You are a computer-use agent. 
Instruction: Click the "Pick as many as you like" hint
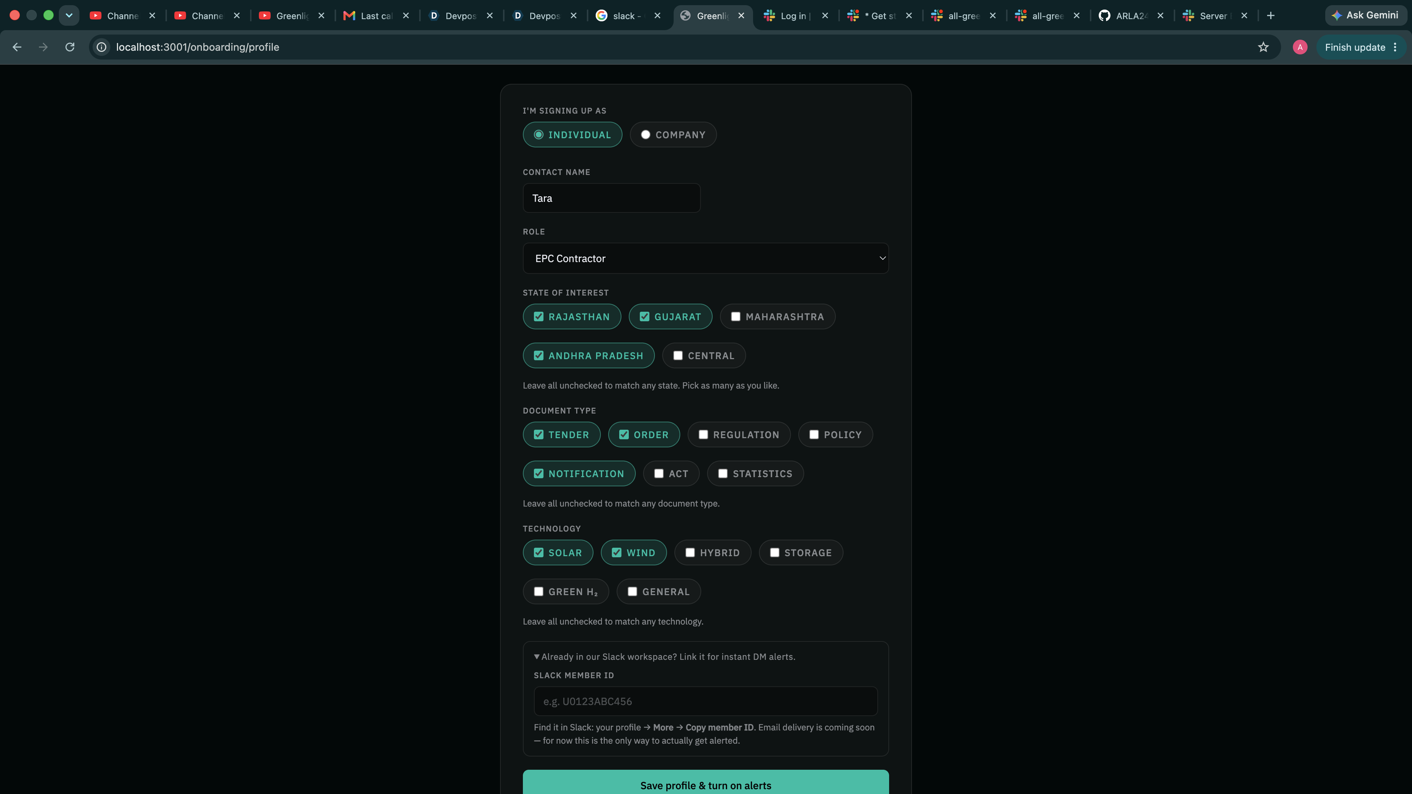pyautogui.click(x=730, y=386)
